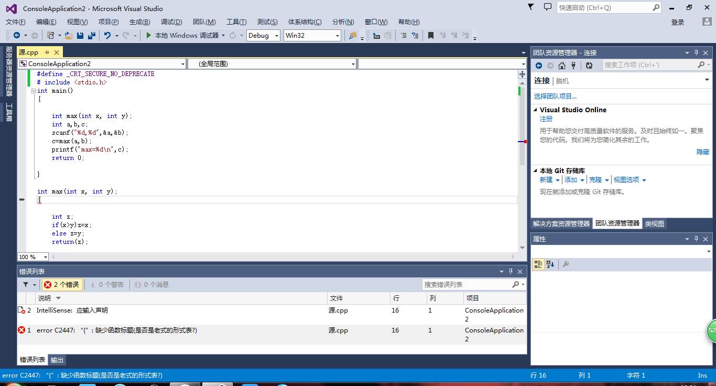The image size is (716, 386).
Task: Select the IntelliSense: 应输入声明 error row
Action: coord(272,315)
